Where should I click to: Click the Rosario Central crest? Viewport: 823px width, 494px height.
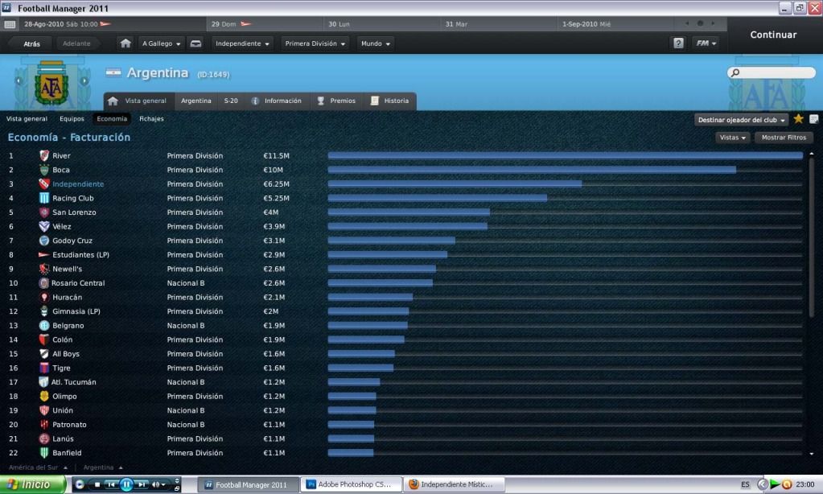[x=44, y=283]
